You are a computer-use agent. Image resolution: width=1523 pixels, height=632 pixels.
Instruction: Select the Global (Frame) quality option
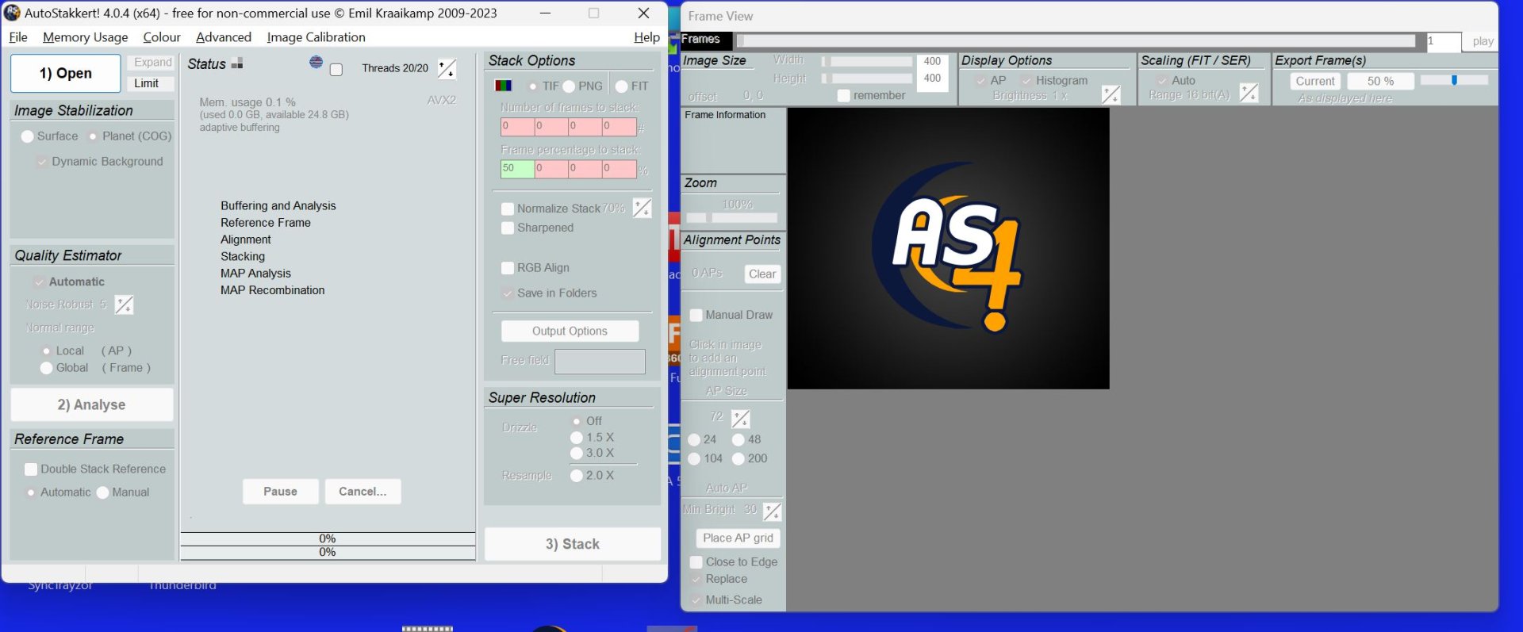(x=46, y=368)
